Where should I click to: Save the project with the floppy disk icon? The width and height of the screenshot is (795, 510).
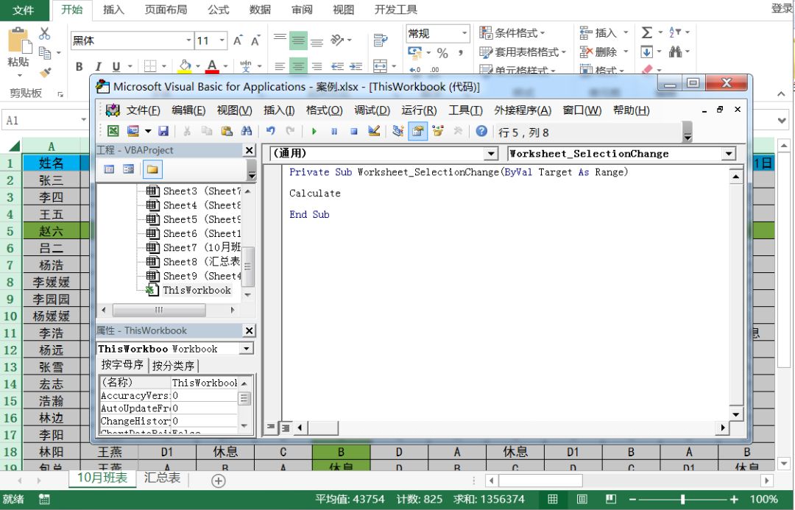tap(163, 131)
